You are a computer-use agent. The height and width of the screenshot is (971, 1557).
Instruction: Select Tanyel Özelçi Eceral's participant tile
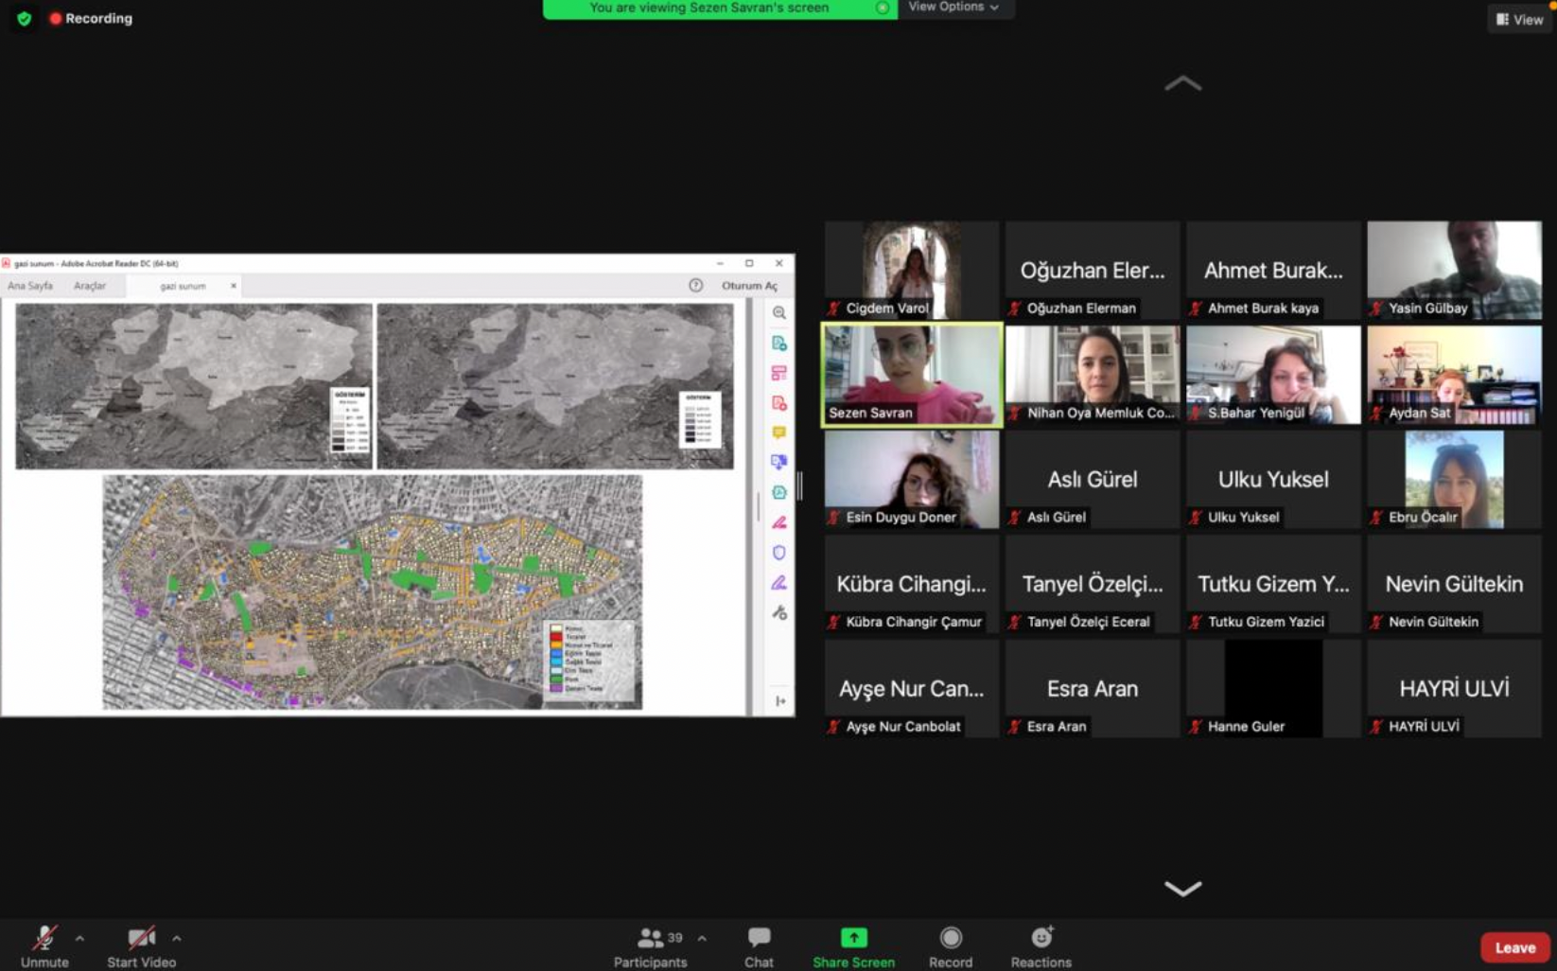[x=1093, y=584]
